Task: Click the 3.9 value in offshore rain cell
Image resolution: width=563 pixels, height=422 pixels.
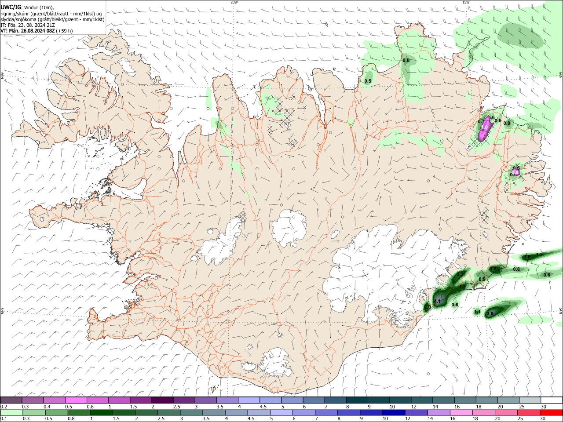Action: click(490, 313)
